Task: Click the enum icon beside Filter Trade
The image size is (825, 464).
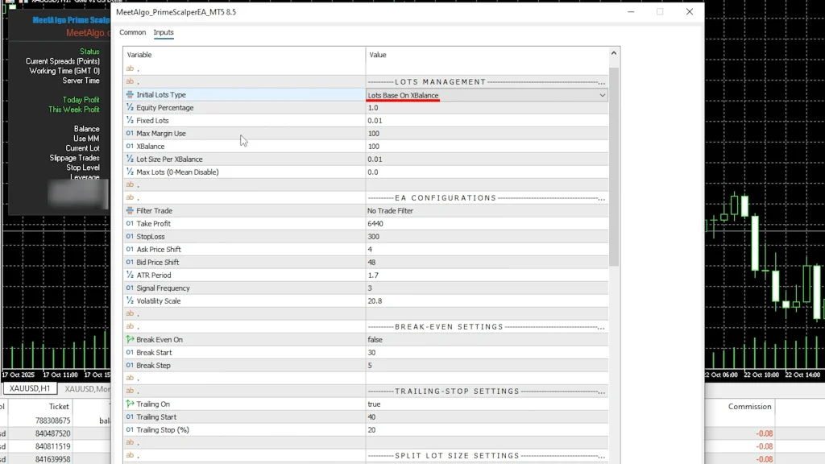Action: (x=130, y=211)
